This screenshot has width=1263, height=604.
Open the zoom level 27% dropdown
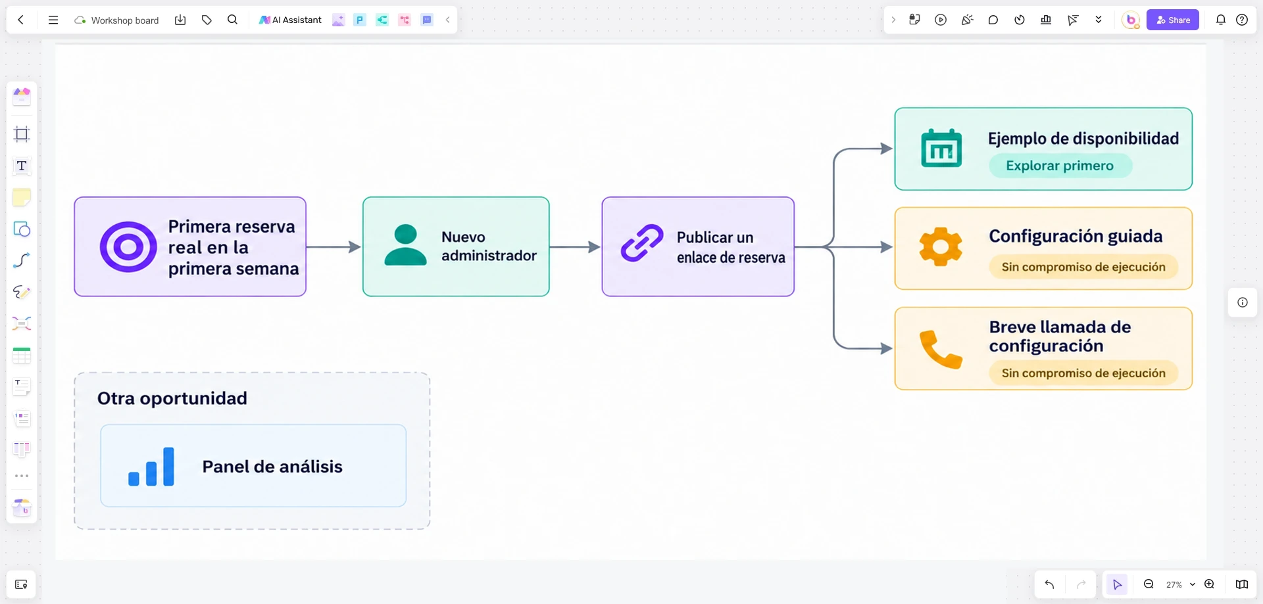click(1180, 584)
